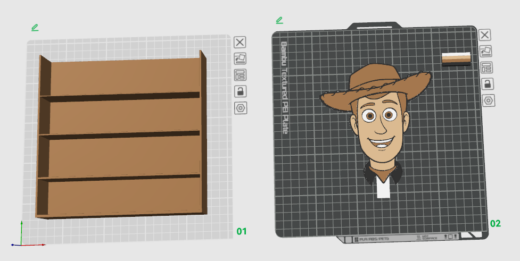Arrange objects on plate 01
The image size is (520, 261).
point(240,75)
